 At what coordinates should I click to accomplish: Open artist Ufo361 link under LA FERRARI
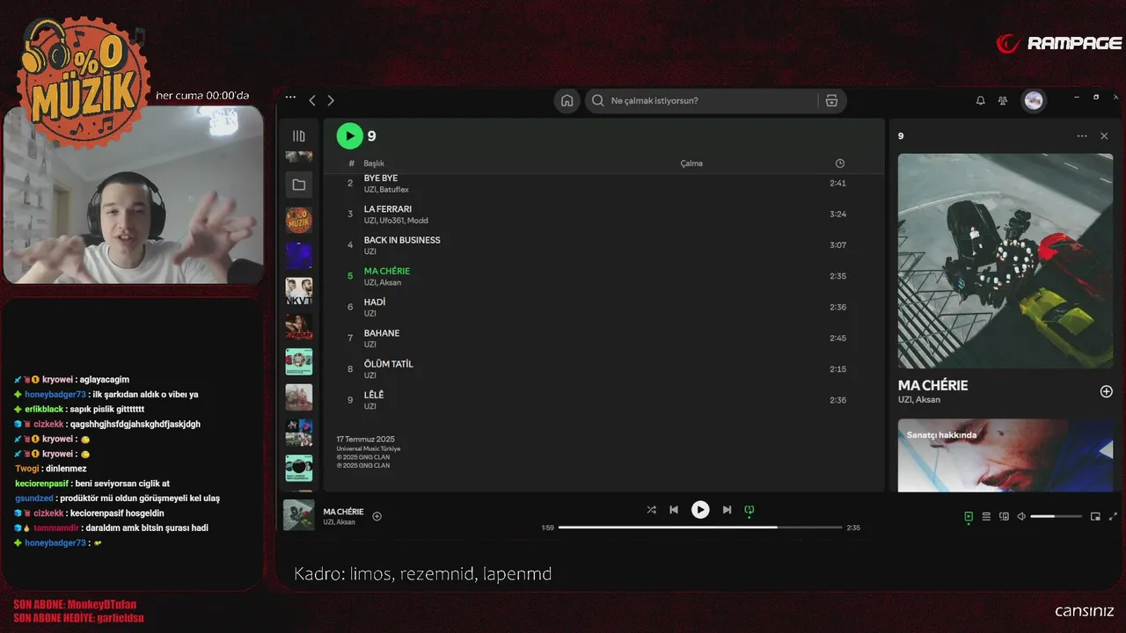coord(392,221)
